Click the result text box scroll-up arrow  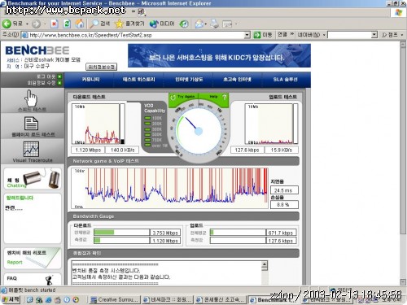[x=265, y=264]
